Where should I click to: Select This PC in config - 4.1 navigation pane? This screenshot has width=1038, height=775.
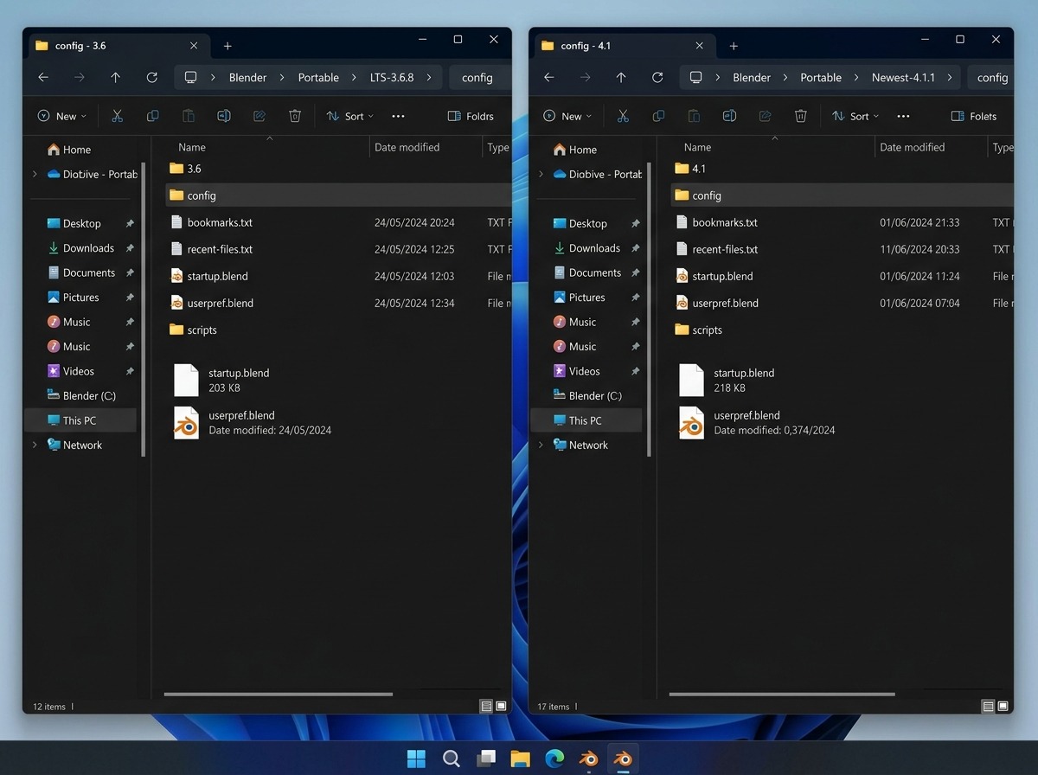(x=586, y=420)
